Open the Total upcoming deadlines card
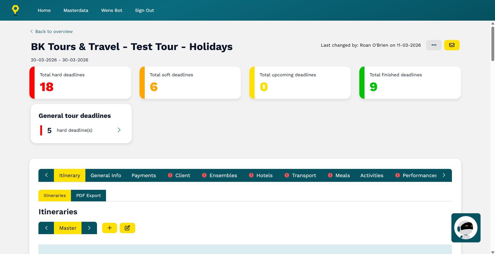495x254 pixels. 300,83
